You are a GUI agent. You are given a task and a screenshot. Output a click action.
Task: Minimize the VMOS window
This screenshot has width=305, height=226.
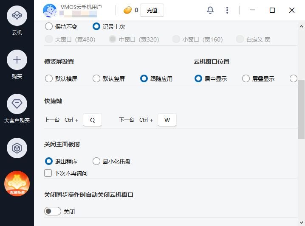pos(253,10)
